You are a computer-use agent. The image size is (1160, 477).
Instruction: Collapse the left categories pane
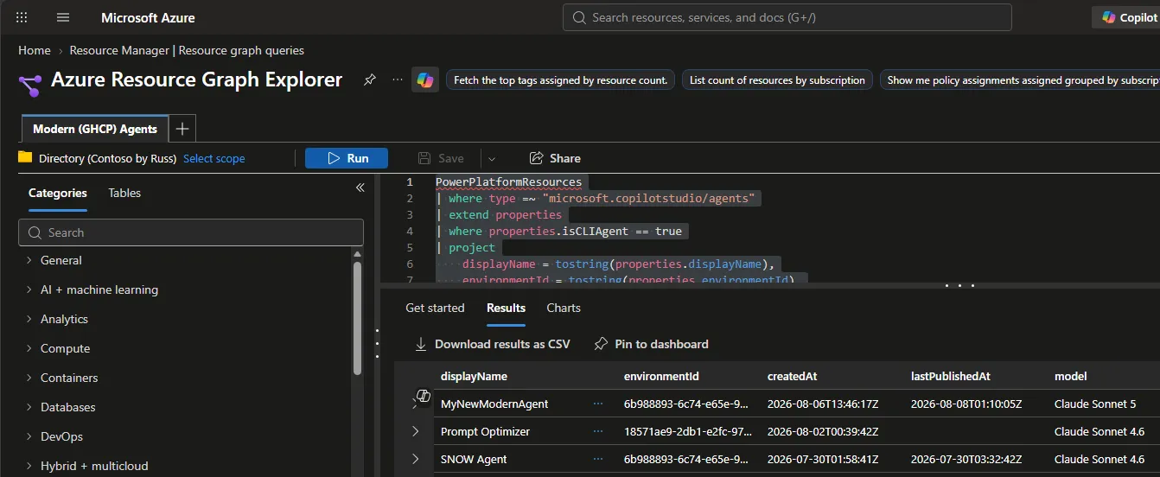360,188
